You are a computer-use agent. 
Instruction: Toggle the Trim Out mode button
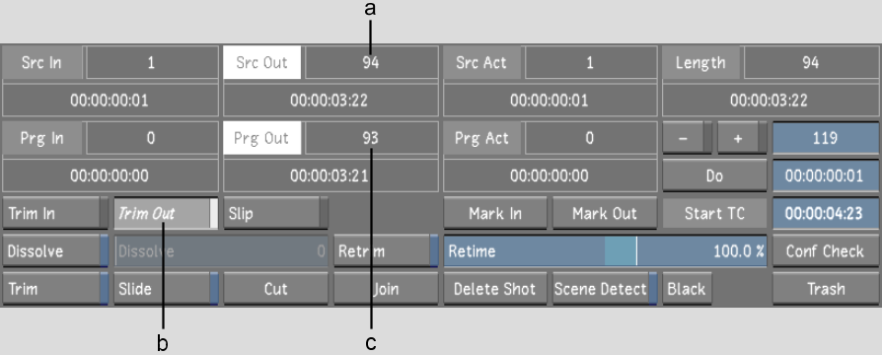(166, 214)
